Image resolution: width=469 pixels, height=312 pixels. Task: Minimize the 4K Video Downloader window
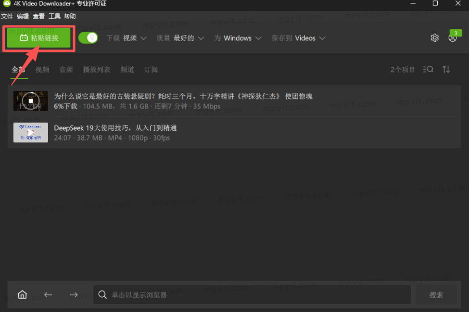click(413, 3)
